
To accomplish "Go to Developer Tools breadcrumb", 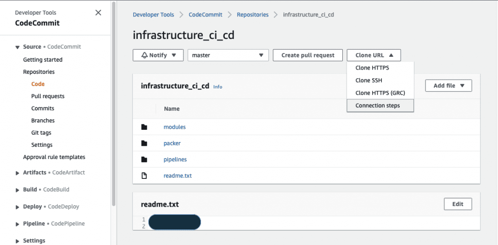I will [x=153, y=15].
